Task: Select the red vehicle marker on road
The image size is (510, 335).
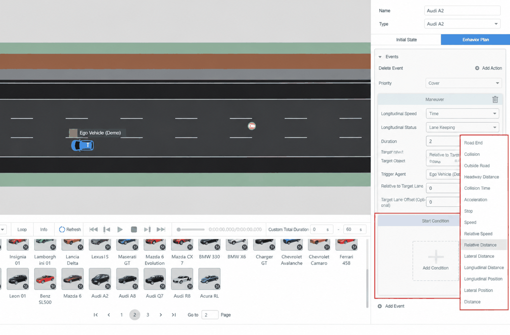Action: point(252,126)
